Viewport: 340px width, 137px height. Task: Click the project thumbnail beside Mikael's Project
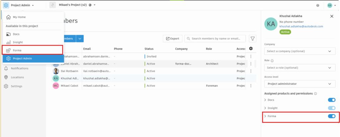pos(52,5)
